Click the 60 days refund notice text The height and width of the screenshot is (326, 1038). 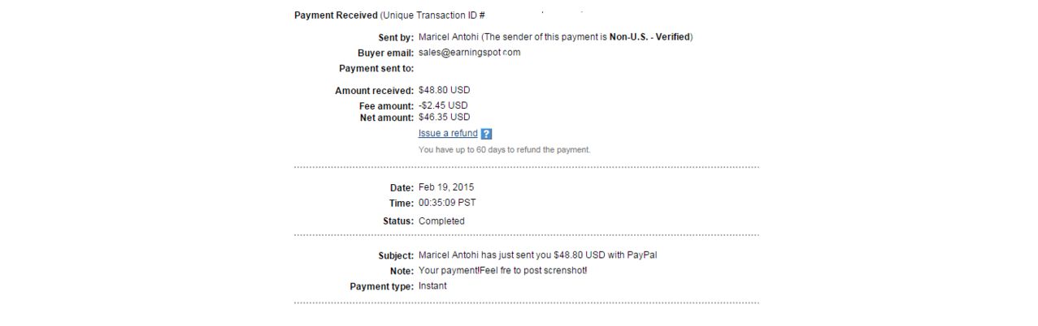pos(504,150)
